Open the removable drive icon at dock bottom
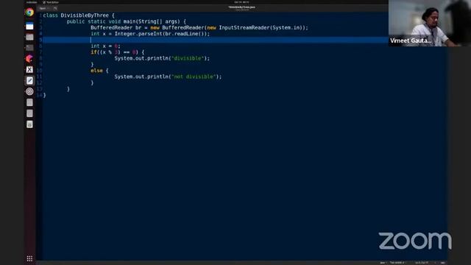The width and height of the screenshot is (471, 265). [29, 124]
